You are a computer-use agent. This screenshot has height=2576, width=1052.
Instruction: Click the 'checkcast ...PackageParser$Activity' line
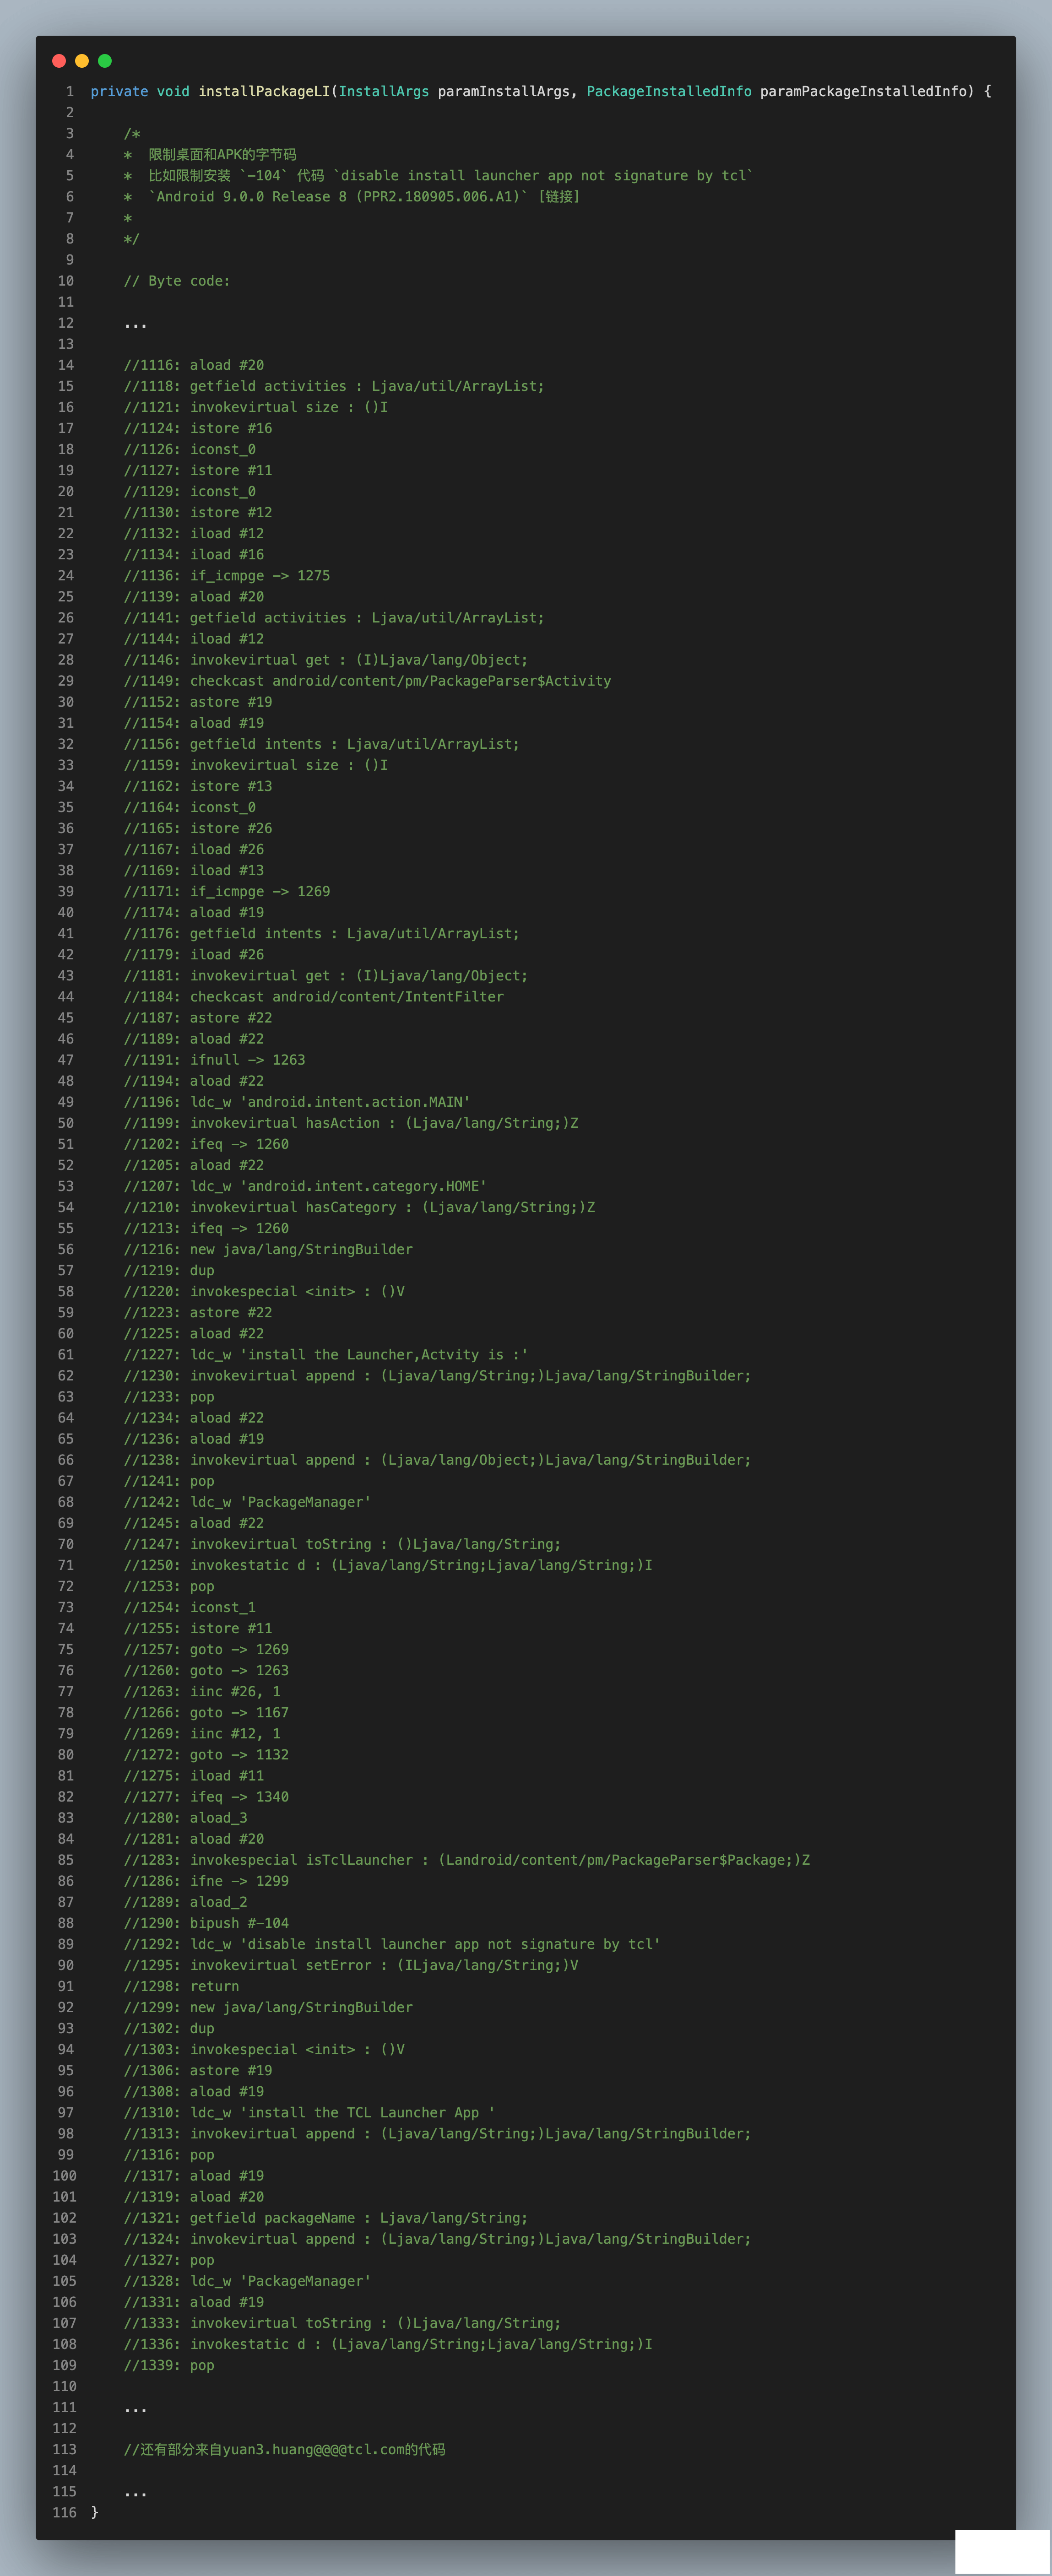click(x=367, y=680)
